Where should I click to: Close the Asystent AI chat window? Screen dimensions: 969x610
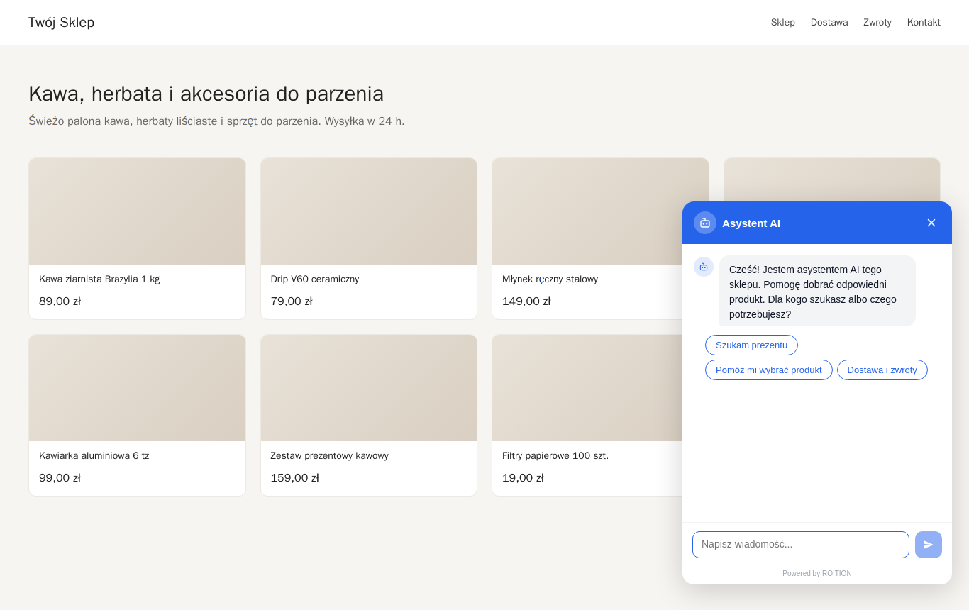pyautogui.click(x=931, y=223)
